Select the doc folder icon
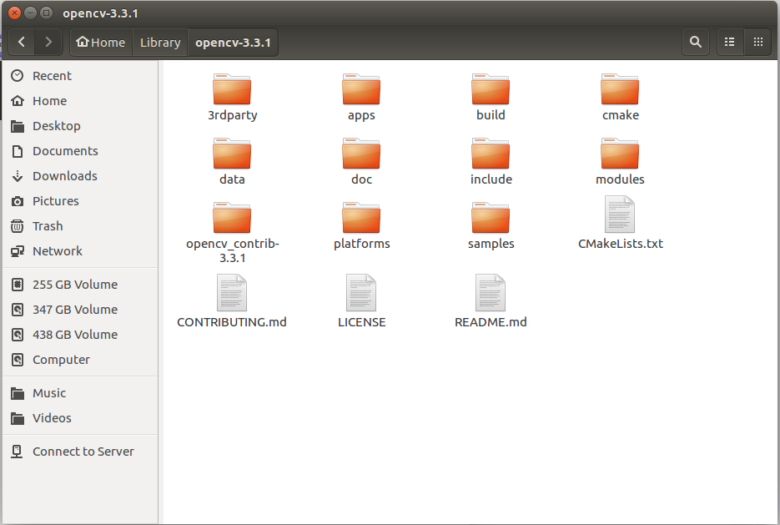This screenshot has height=525, width=780. pos(361,154)
